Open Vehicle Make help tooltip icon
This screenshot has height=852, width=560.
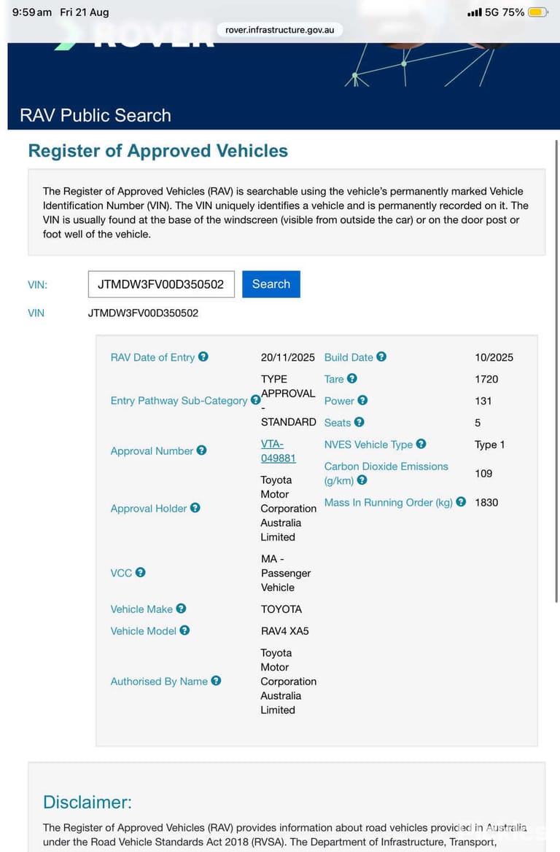coord(181,609)
